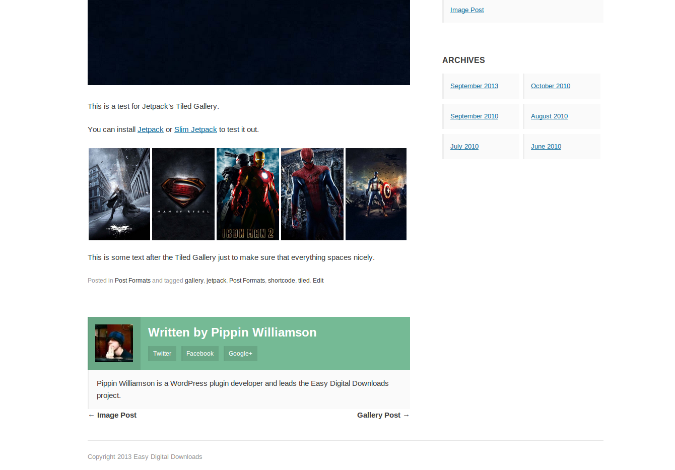Open the August 2010 archive link
Viewport: 675px width, 470px height.
tap(549, 116)
